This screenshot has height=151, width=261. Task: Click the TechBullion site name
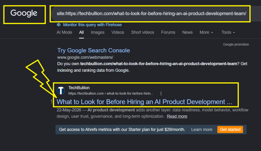tap(79, 88)
